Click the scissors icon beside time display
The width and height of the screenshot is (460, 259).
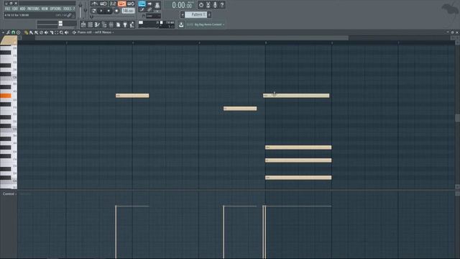pyautogui.click(x=208, y=5)
